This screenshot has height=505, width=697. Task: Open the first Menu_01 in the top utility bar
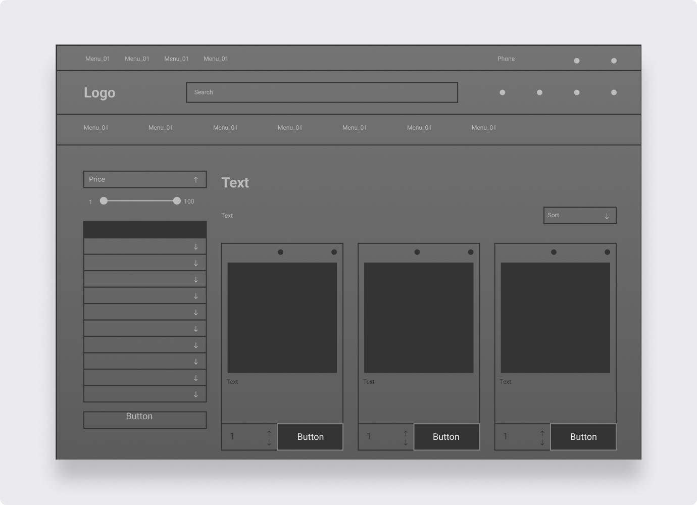[x=97, y=59]
